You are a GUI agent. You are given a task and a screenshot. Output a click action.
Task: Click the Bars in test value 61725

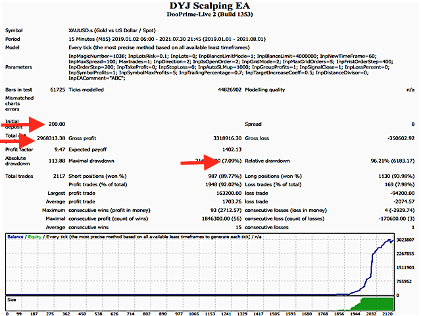coord(57,90)
